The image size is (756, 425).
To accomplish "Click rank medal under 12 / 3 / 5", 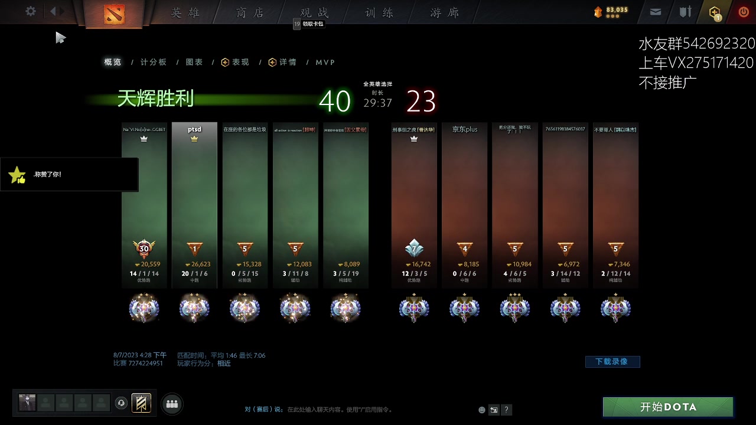I will 414,308.
